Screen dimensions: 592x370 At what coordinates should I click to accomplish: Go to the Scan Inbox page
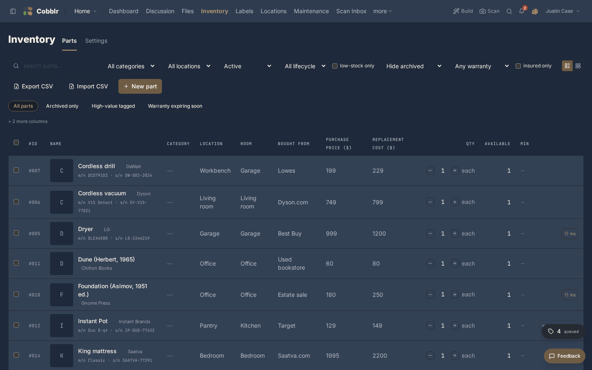point(351,11)
